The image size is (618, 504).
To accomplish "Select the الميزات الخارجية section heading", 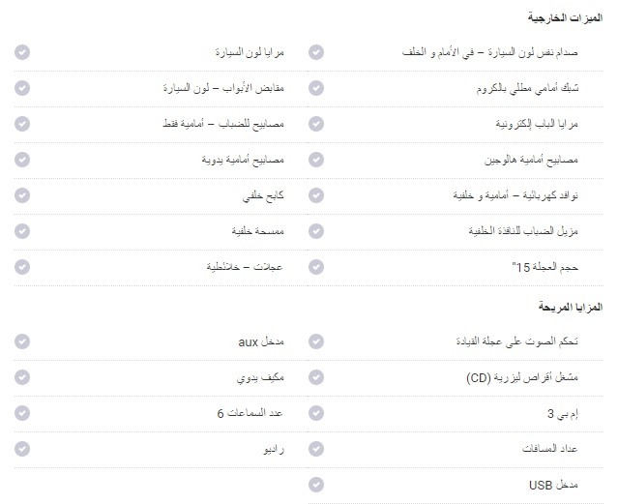I will [x=565, y=17].
